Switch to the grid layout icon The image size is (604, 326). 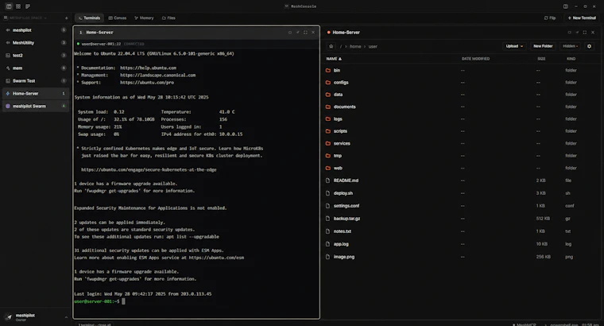[18, 6]
